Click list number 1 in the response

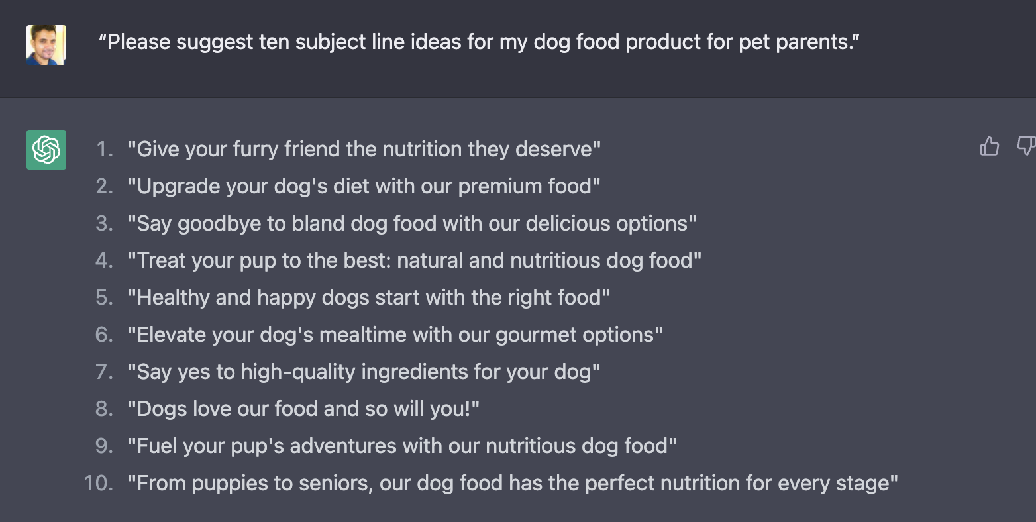pyautogui.click(x=105, y=149)
